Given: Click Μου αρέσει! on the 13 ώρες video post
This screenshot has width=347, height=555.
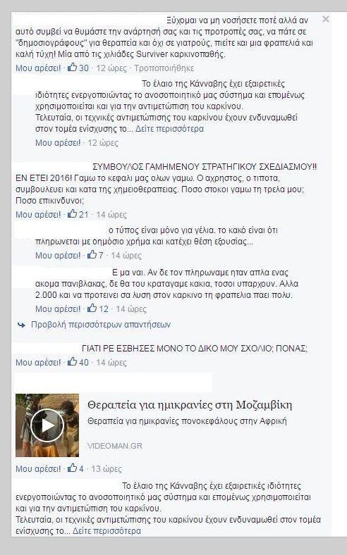Looking at the screenshot, I should coord(38,468).
